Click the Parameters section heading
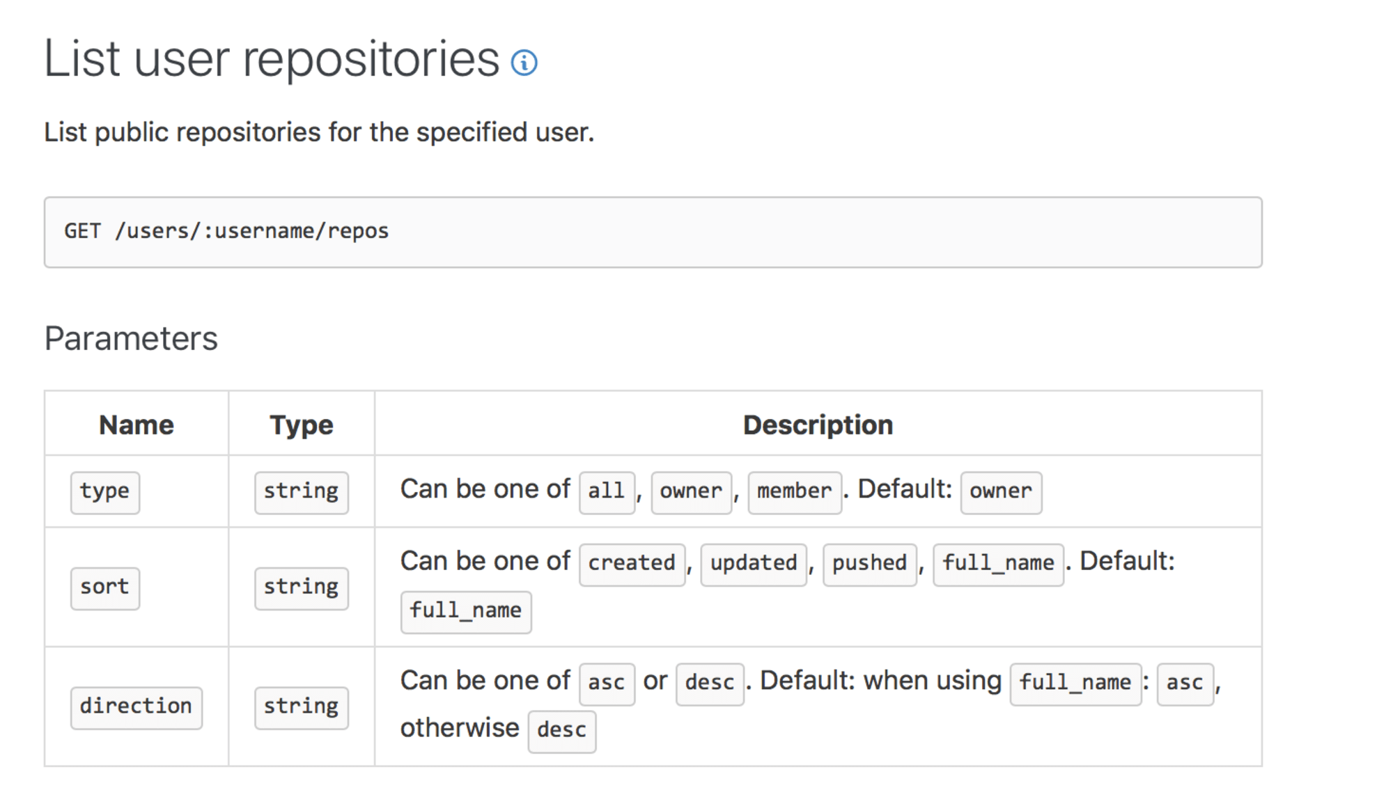 131,339
